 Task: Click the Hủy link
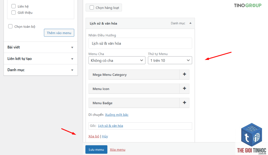(105, 136)
